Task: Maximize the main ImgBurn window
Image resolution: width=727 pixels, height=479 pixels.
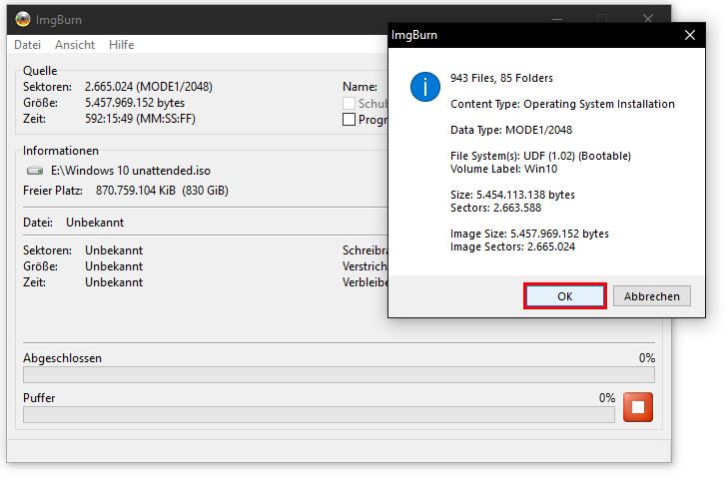Action: [602, 19]
